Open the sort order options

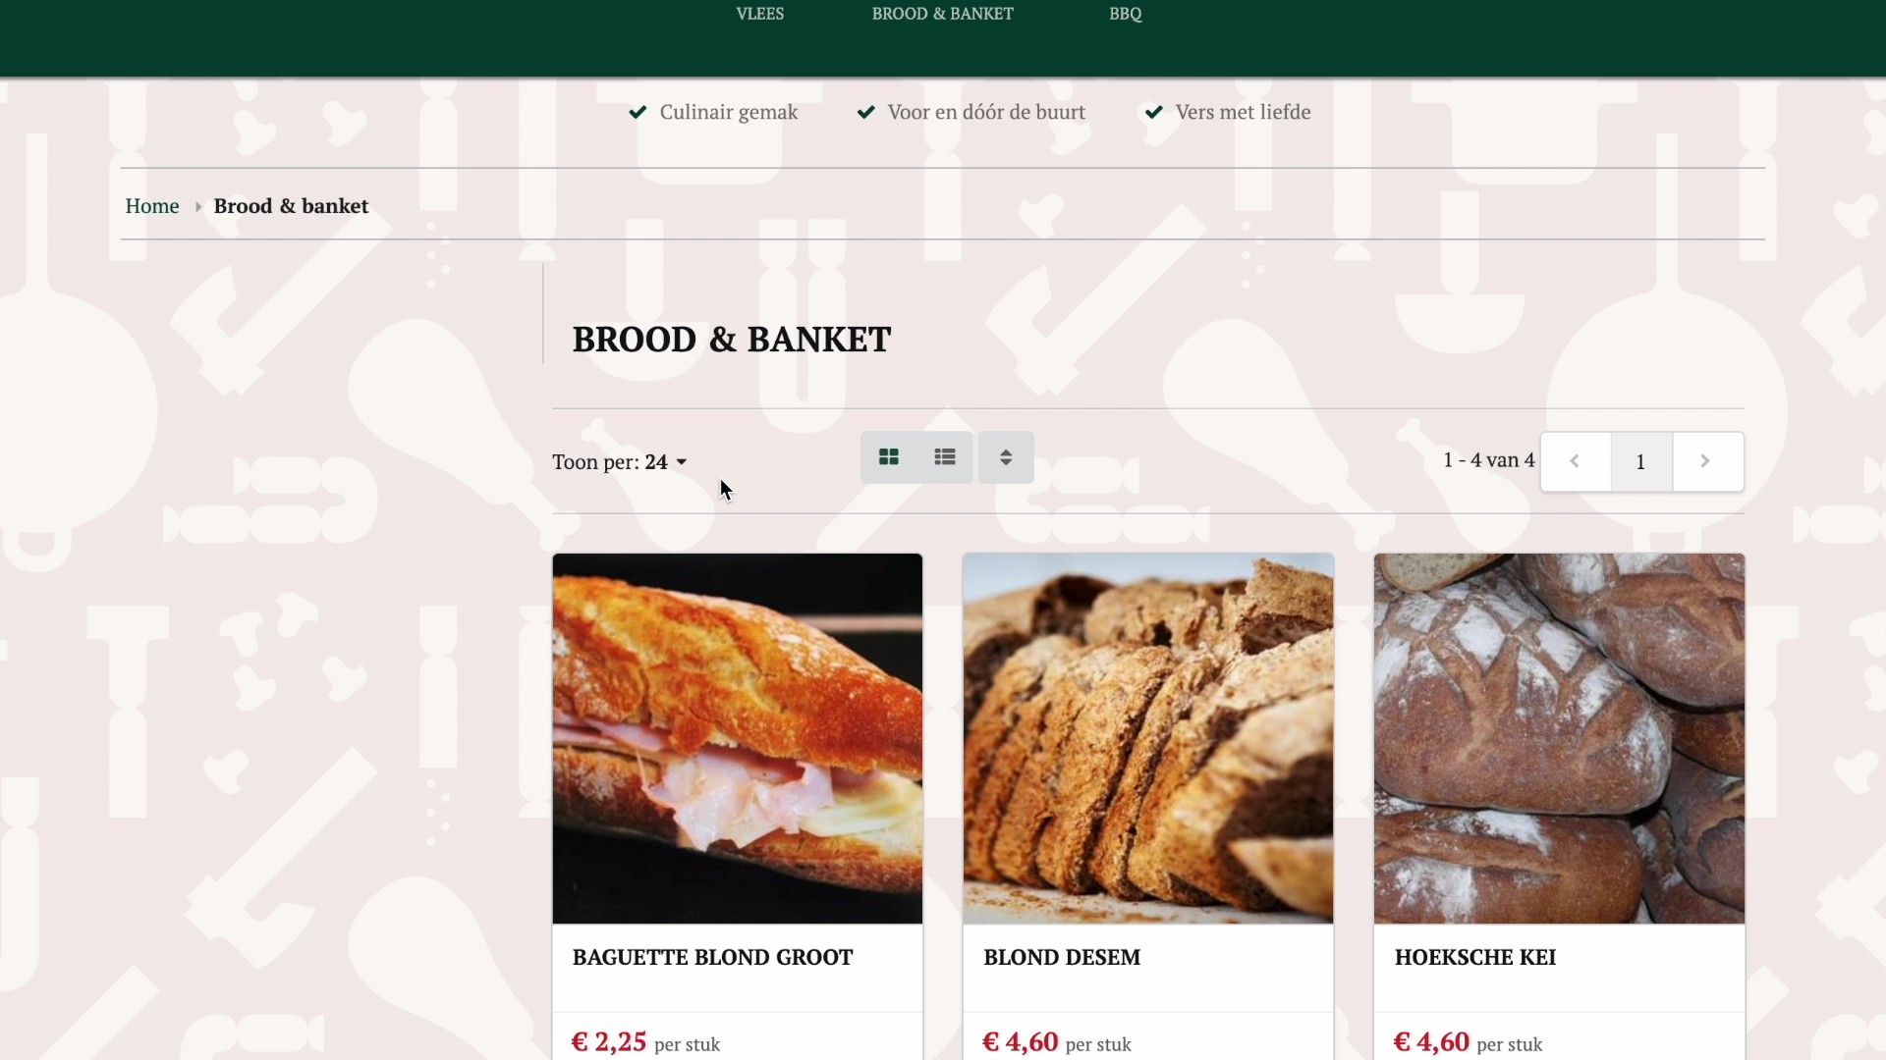1006,457
